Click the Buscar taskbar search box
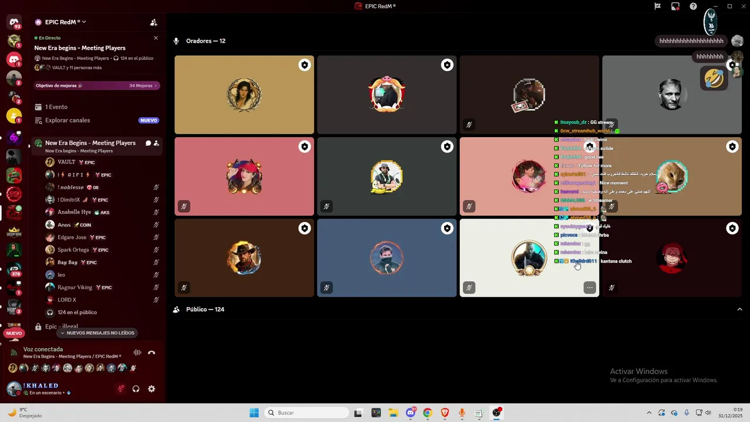This screenshot has width=750, height=422. pyautogui.click(x=307, y=413)
